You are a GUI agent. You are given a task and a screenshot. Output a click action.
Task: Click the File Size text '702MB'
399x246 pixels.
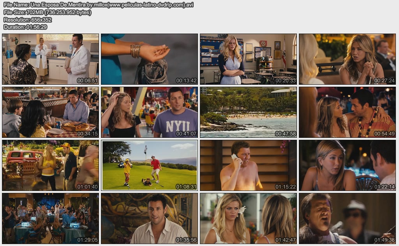(35, 12)
